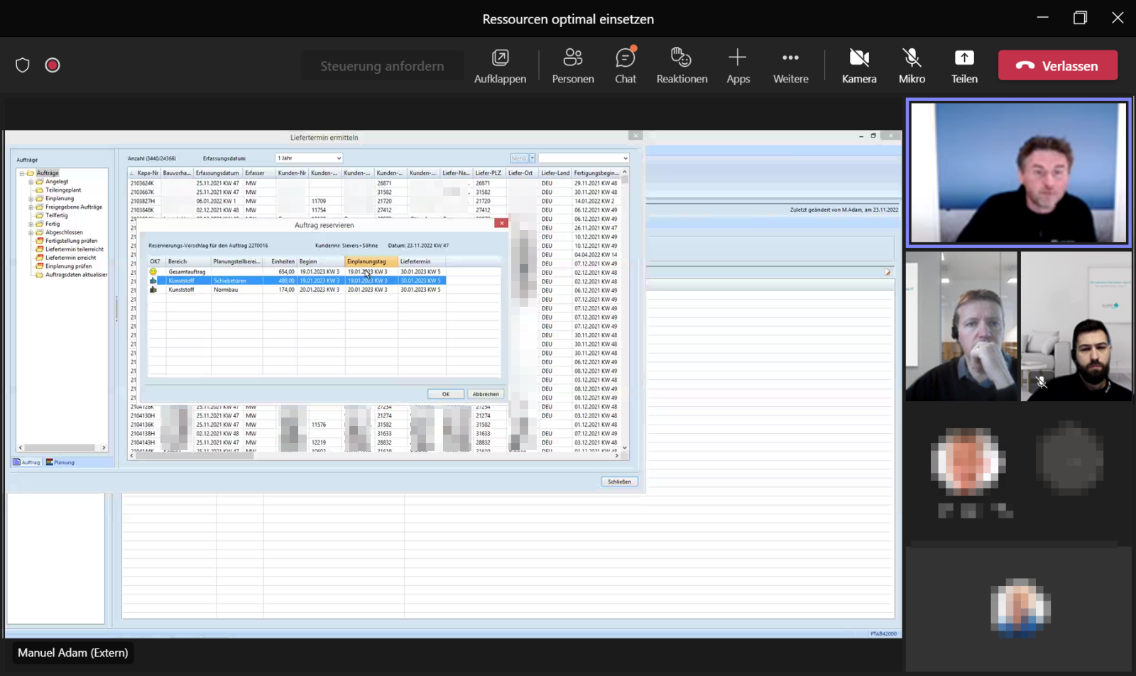Click the shield security icon
1136x676 pixels.
click(x=23, y=65)
